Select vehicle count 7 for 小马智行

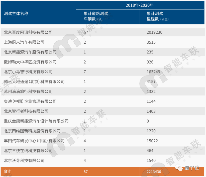coord(85,72)
